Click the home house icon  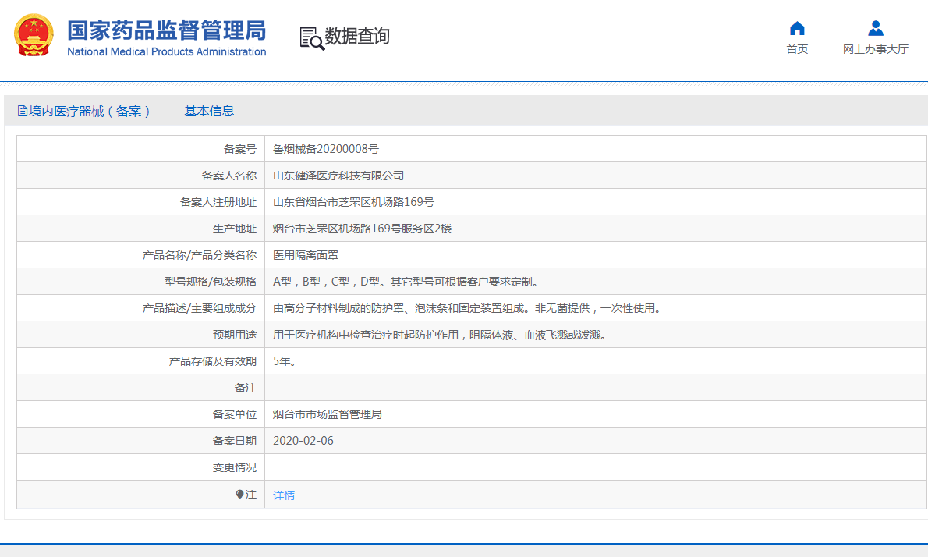pos(797,28)
